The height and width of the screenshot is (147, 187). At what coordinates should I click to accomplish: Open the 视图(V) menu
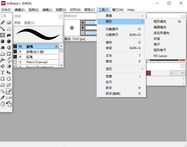coord(61,10)
